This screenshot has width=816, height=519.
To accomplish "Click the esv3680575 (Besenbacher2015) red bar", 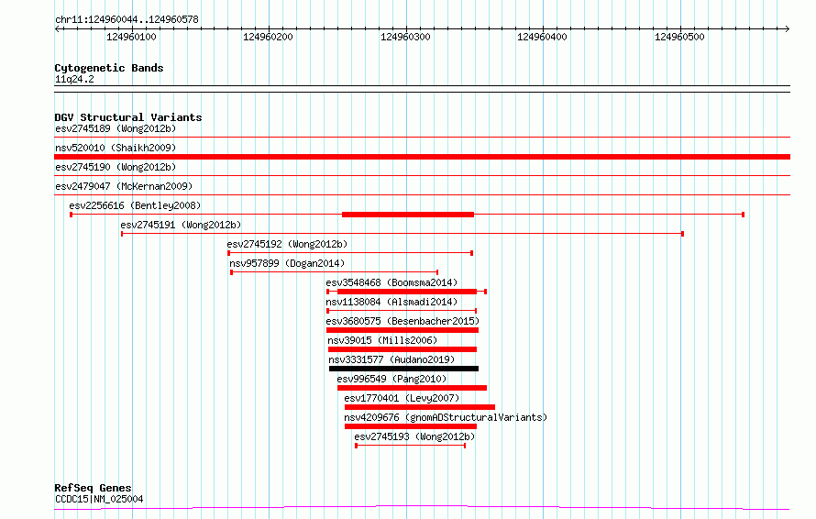I will 402,330.
